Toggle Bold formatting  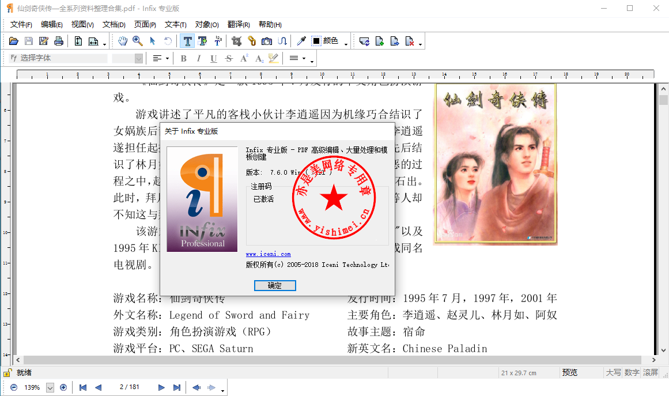tap(183, 58)
